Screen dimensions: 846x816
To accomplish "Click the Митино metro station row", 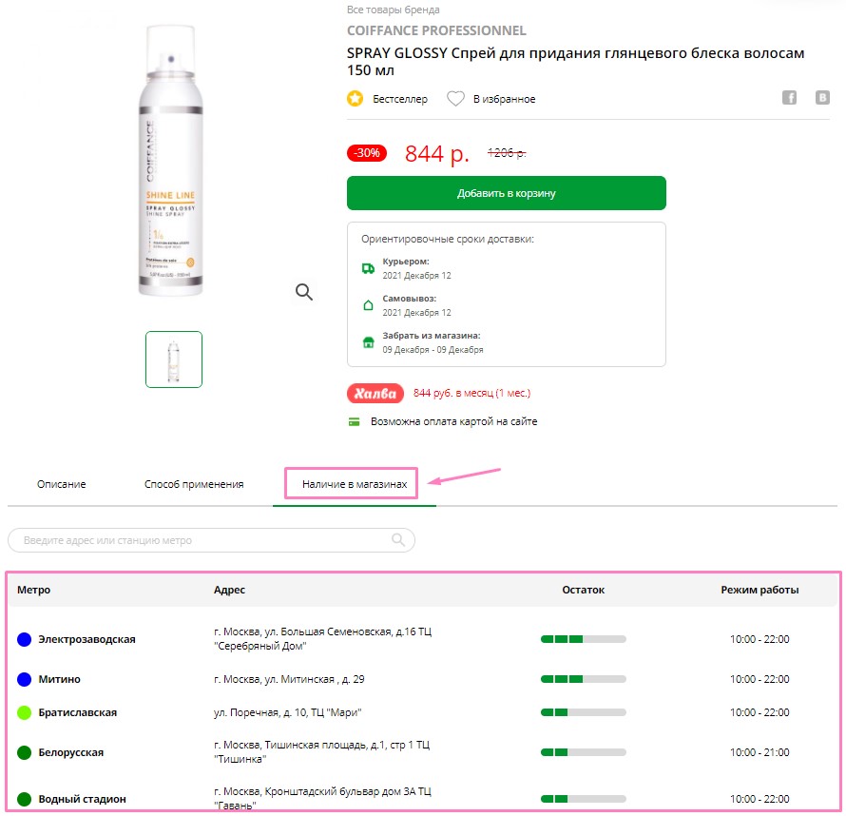I will (x=59, y=679).
